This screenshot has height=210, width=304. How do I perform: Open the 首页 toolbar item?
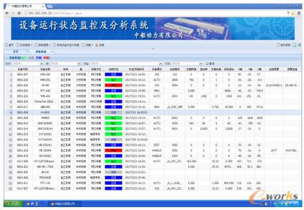pyautogui.click(x=9, y=45)
